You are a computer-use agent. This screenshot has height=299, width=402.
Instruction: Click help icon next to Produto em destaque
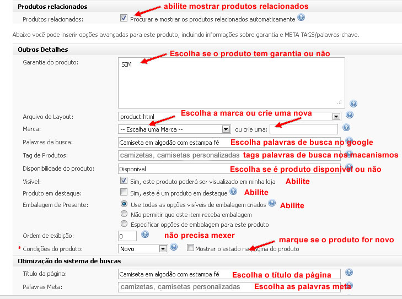coord(233,192)
